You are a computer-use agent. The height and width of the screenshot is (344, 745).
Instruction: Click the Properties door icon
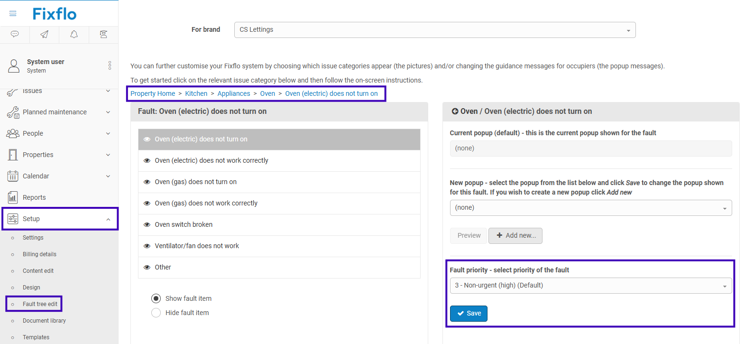click(x=13, y=155)
